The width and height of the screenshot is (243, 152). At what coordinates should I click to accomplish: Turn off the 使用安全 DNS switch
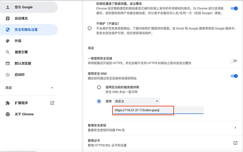(234, 76)
